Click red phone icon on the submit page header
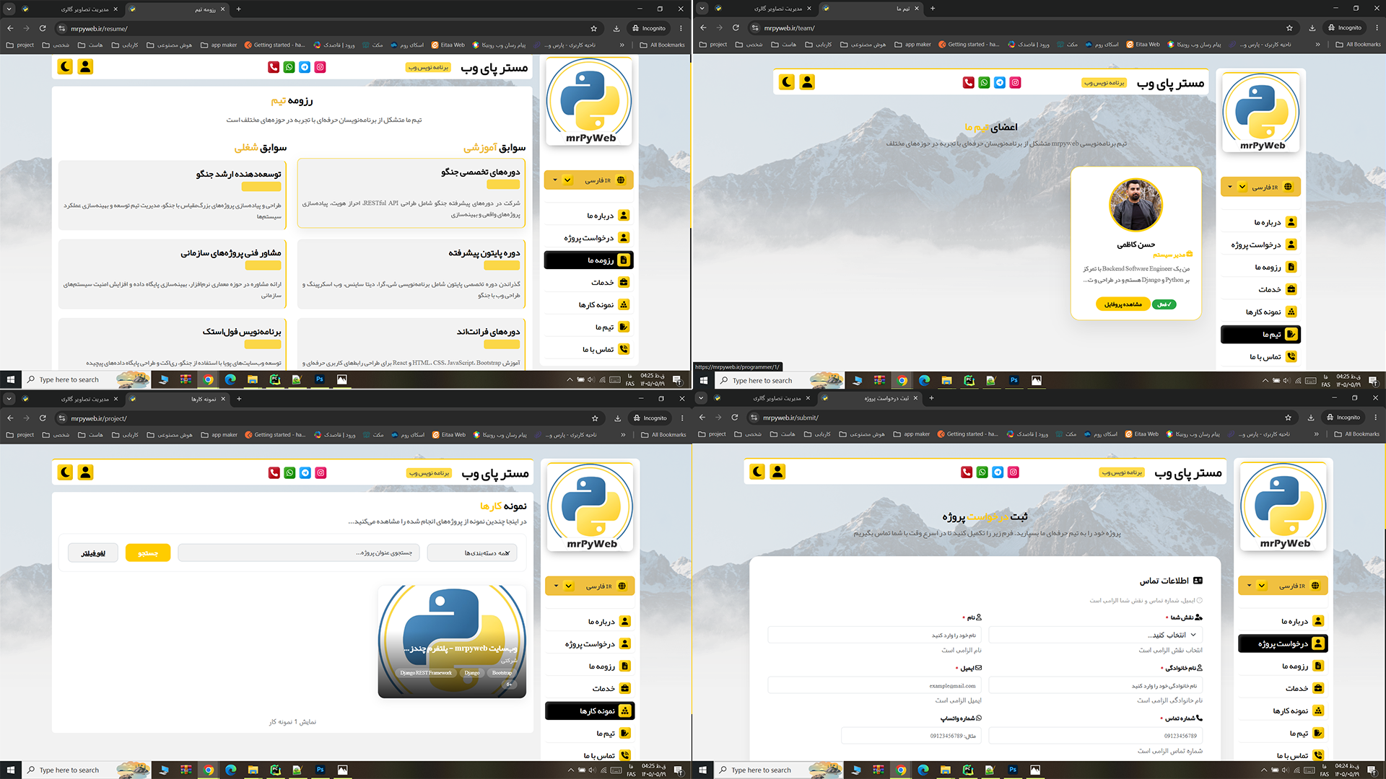Screen dimensions: 1386x779 [967, 472]
